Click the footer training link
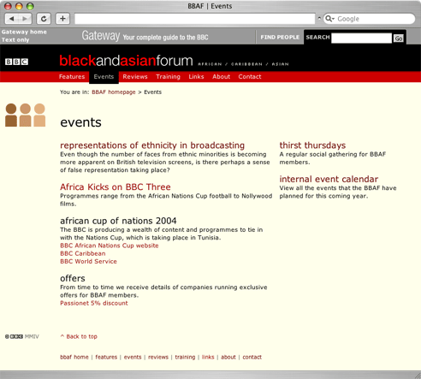The image size is (421, 379). 185,358
